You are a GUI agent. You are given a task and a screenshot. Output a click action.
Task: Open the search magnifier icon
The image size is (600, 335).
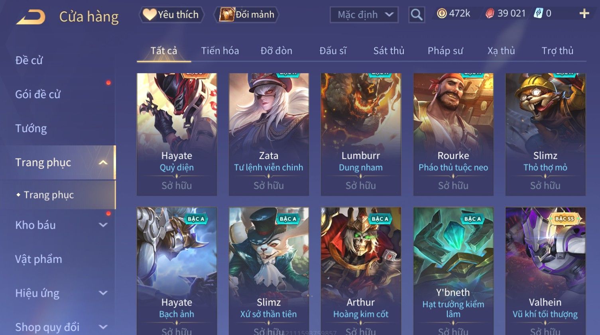pyautogui.click(x=417, y=15)
